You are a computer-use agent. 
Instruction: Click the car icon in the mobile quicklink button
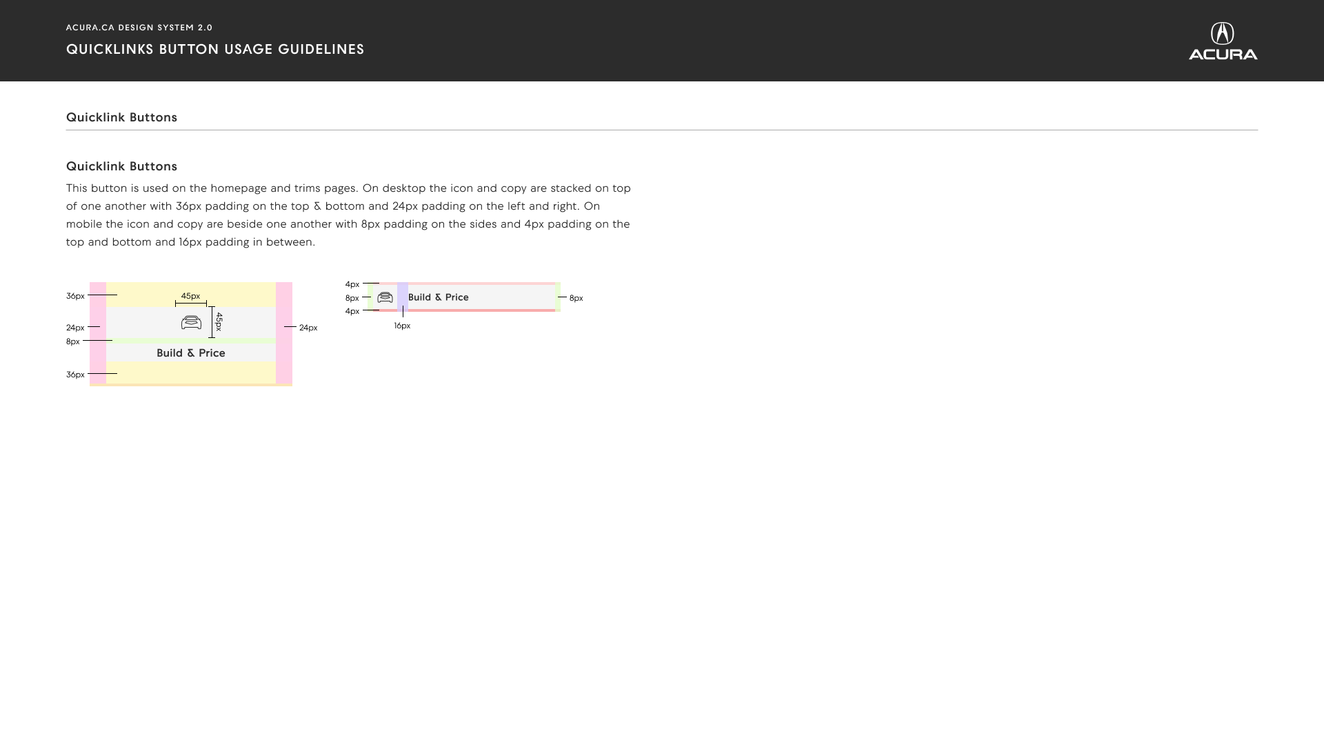(x=385, y=297)
